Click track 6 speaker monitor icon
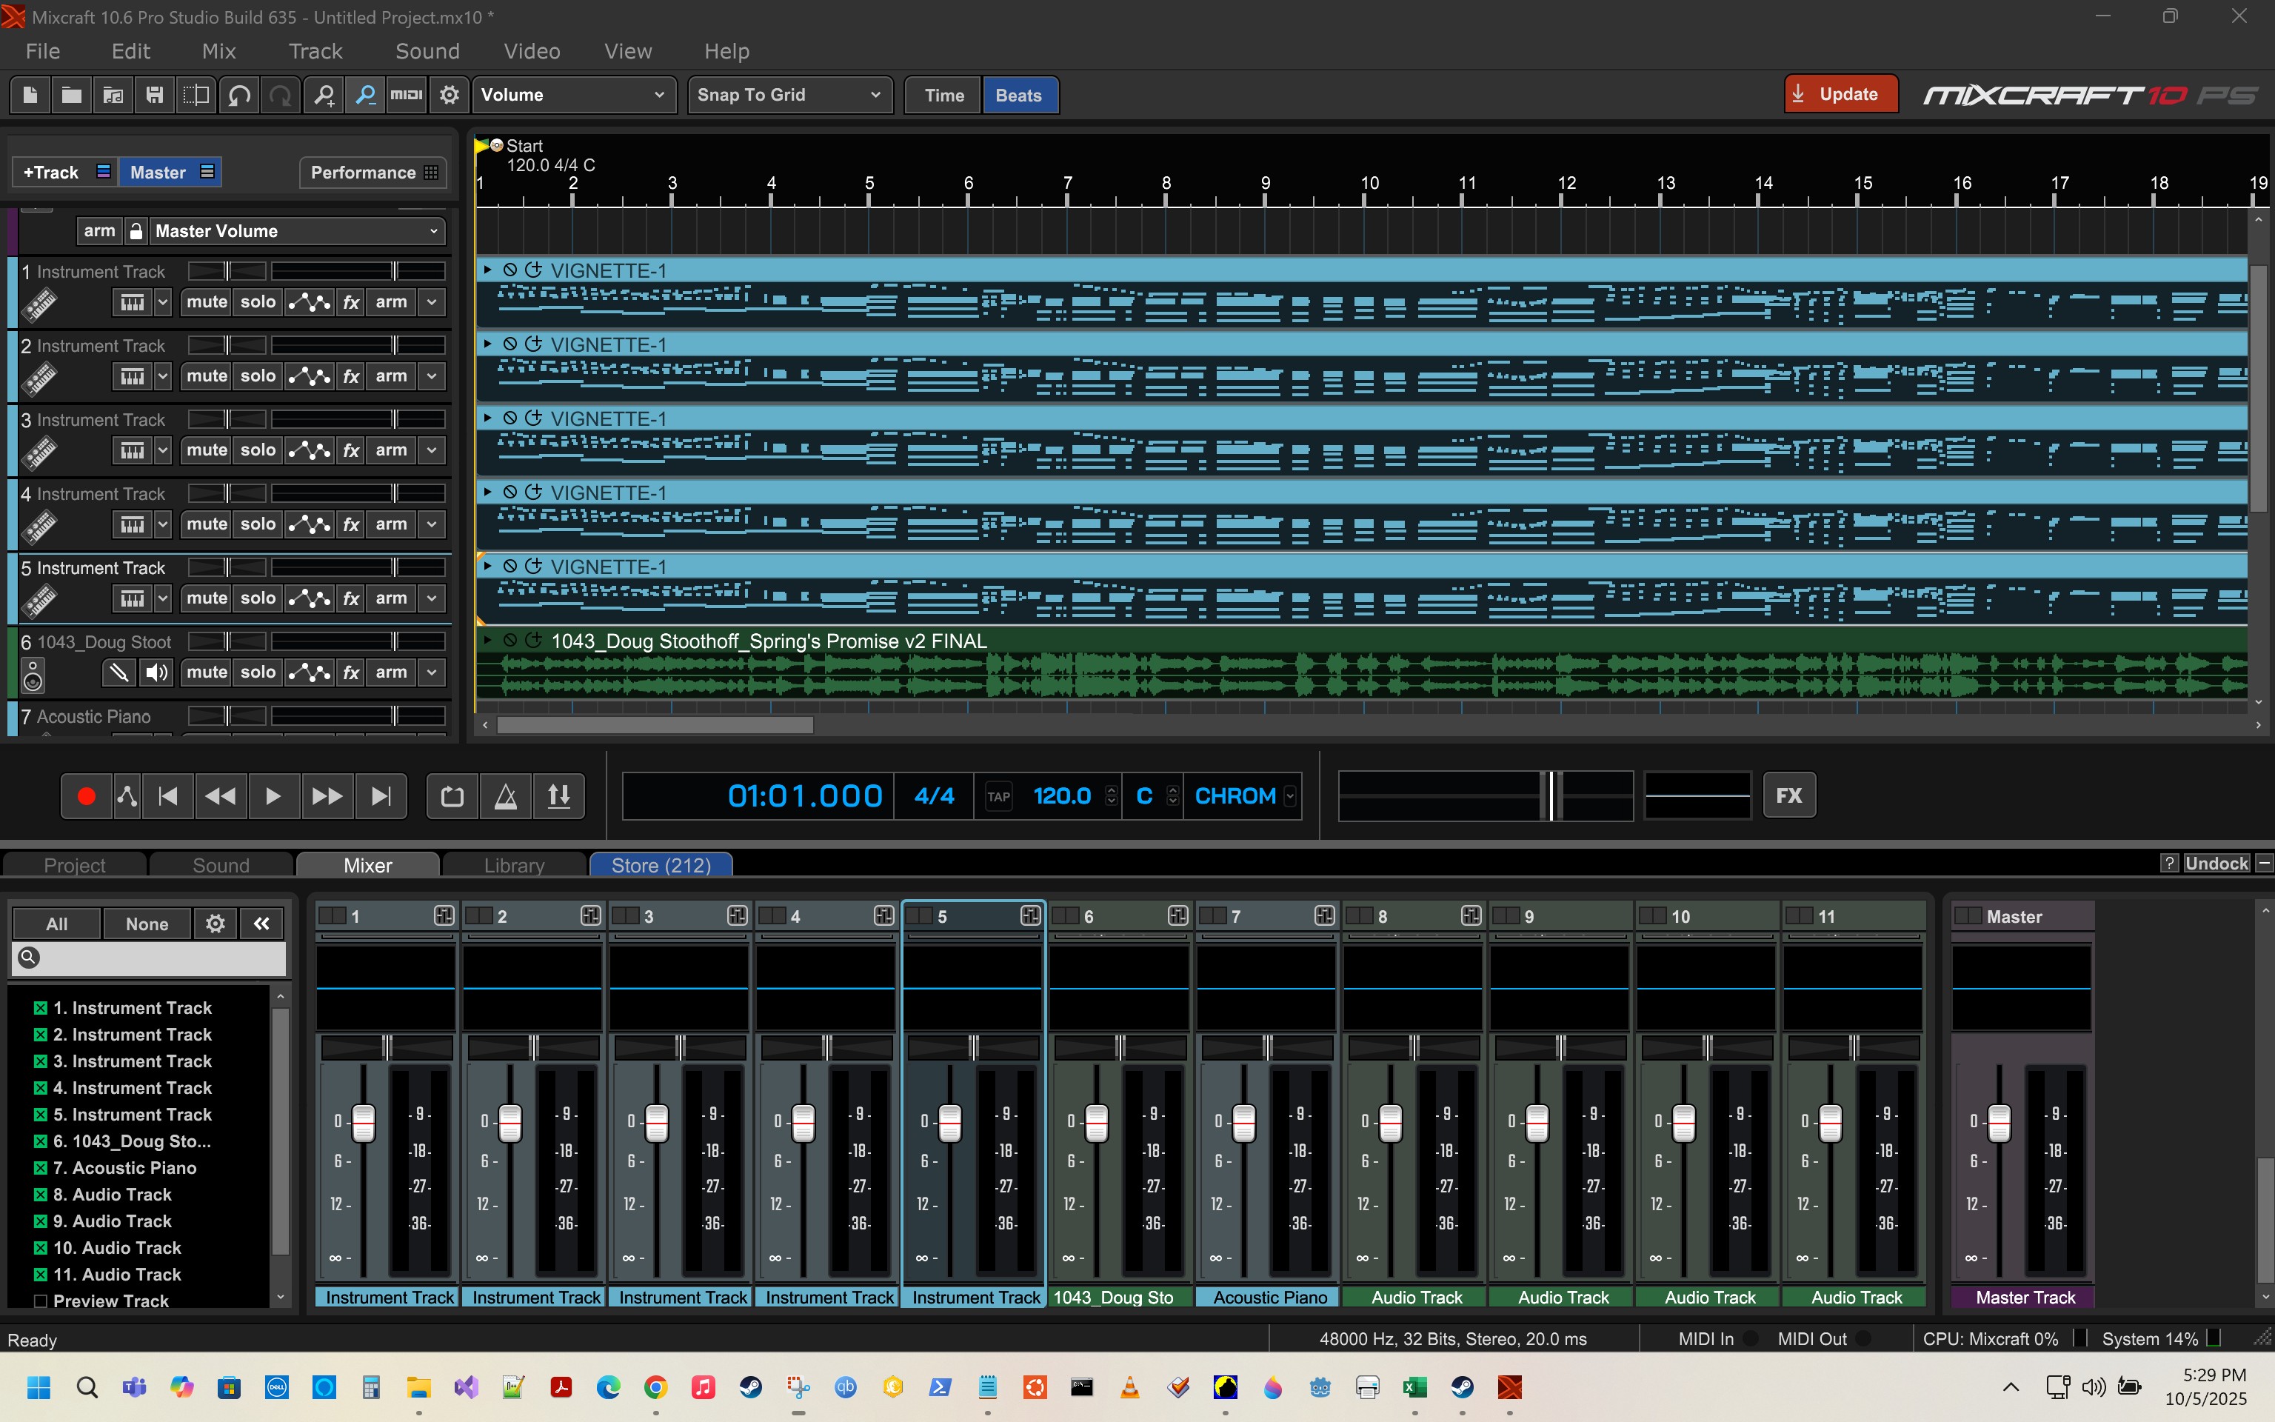The height and width of the screenshot is (1422, 2275). (157, 672)
